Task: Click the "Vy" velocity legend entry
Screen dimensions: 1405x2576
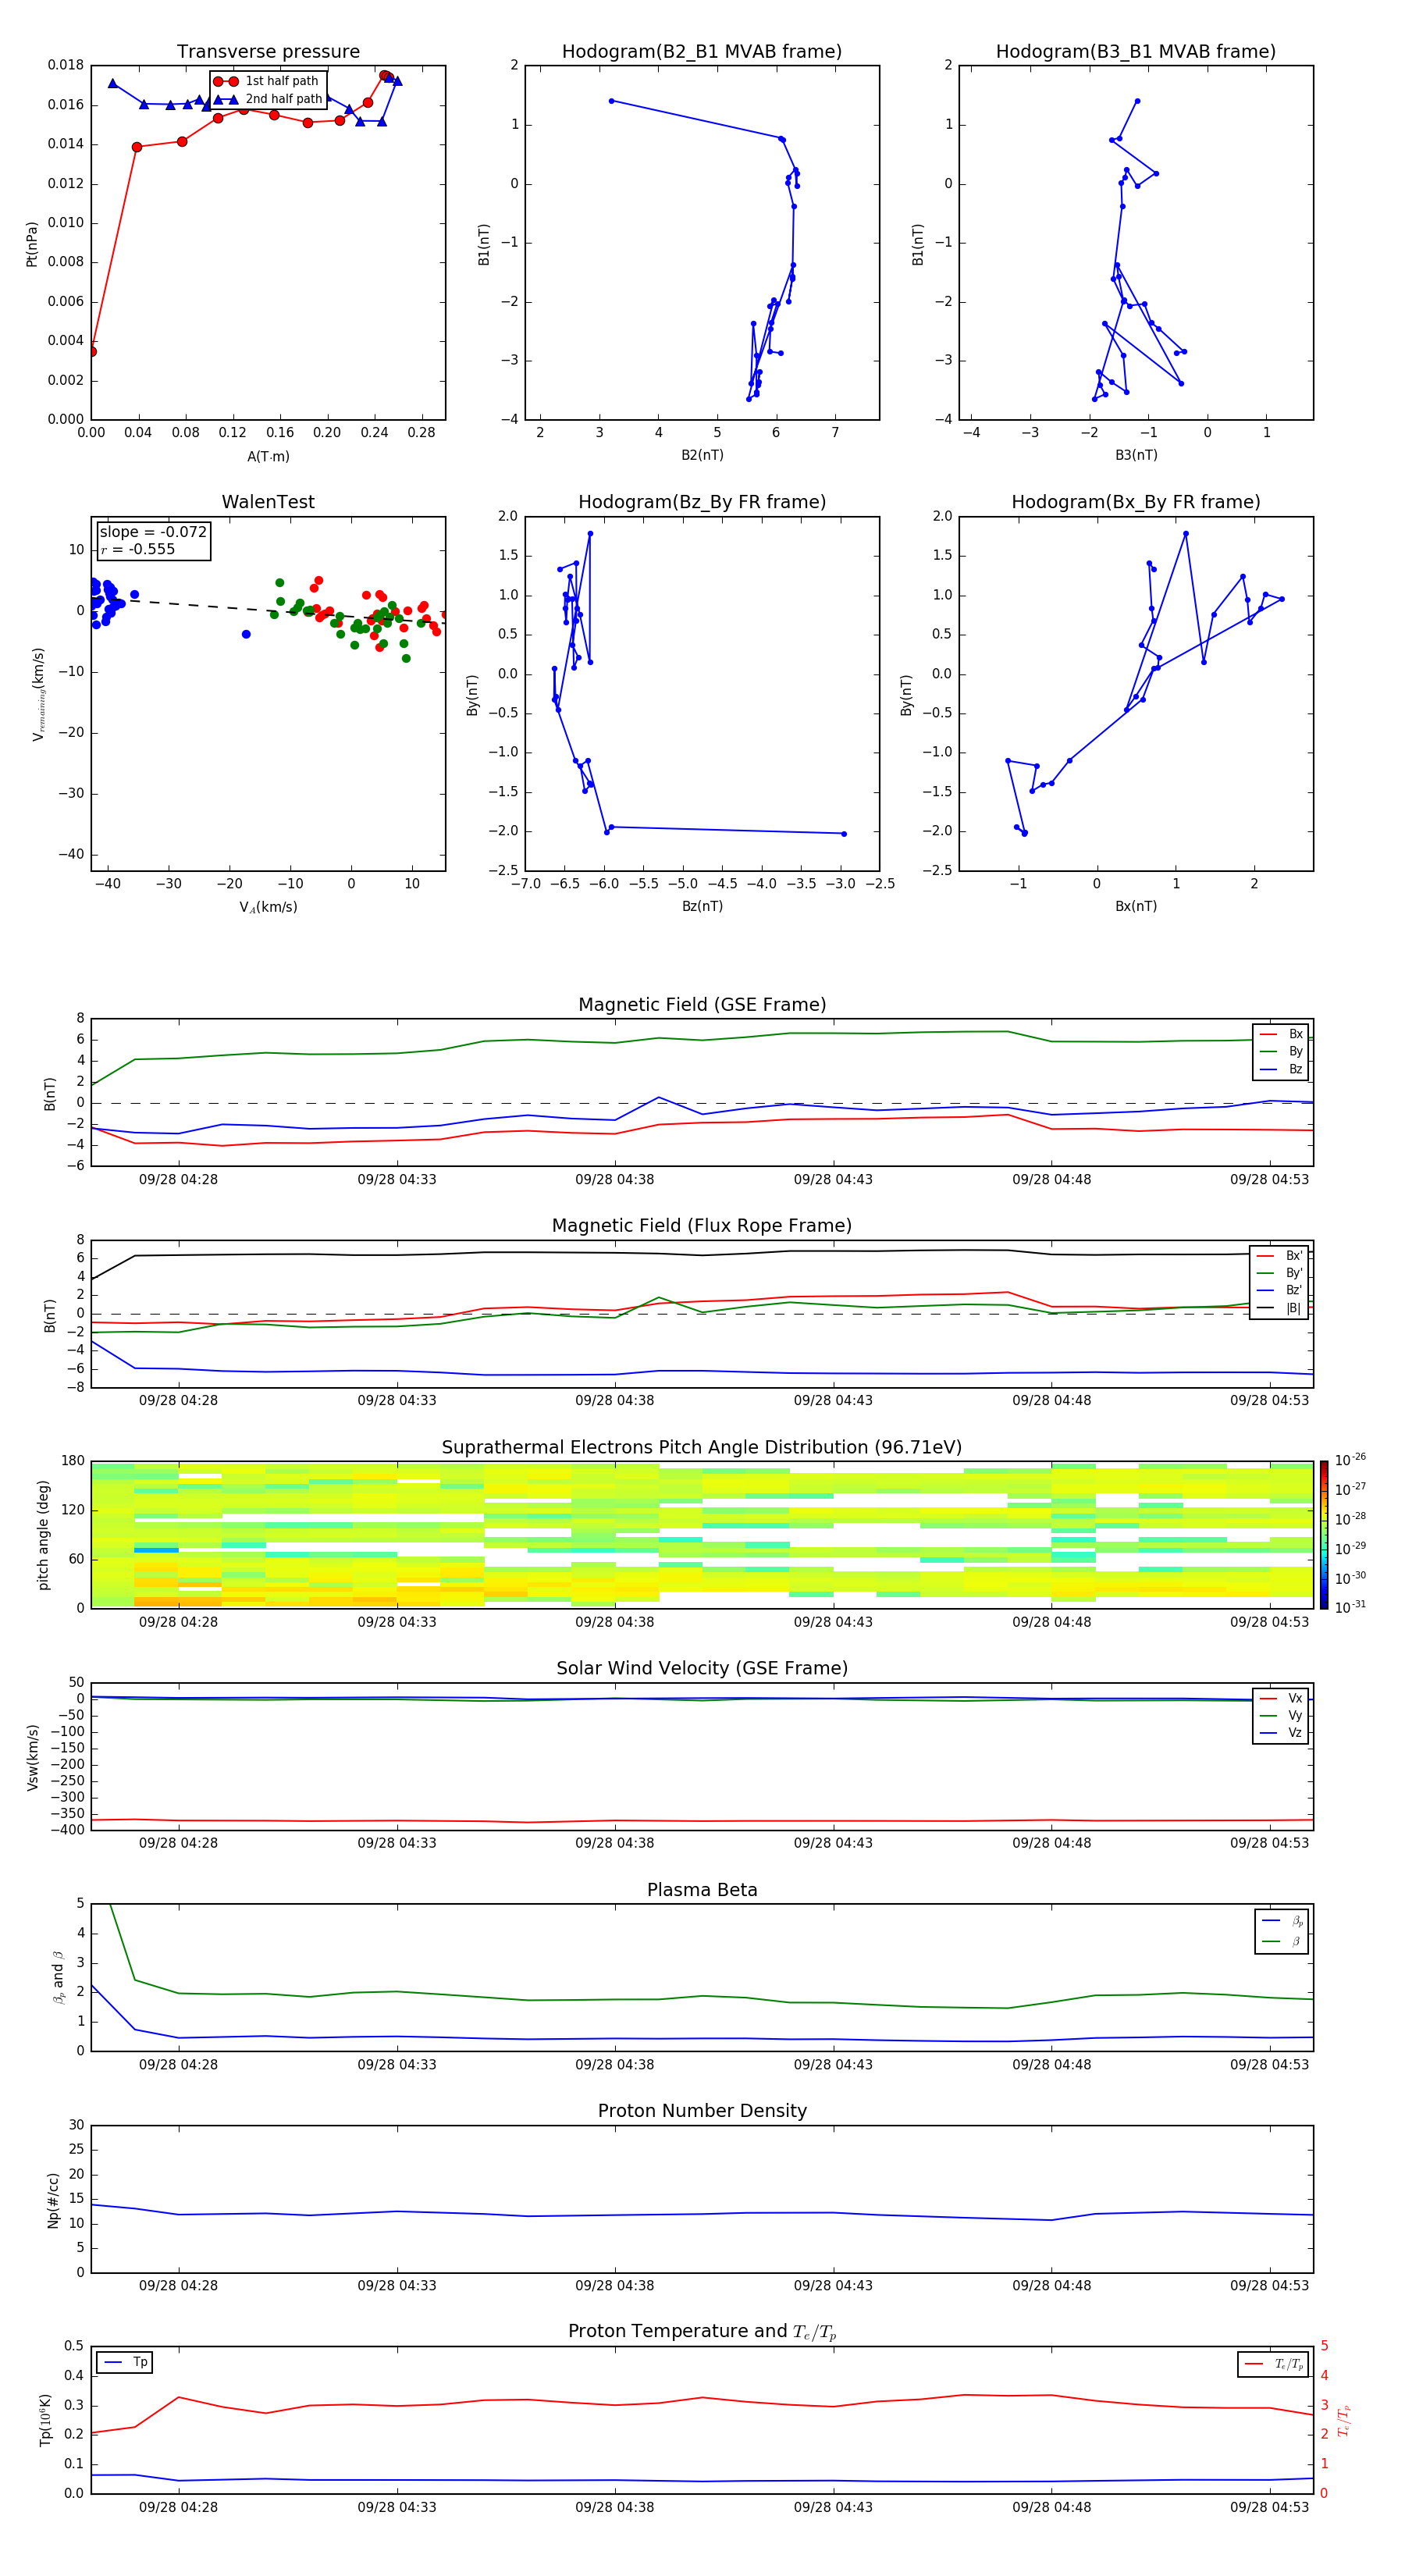Action: [1281, 1715]
